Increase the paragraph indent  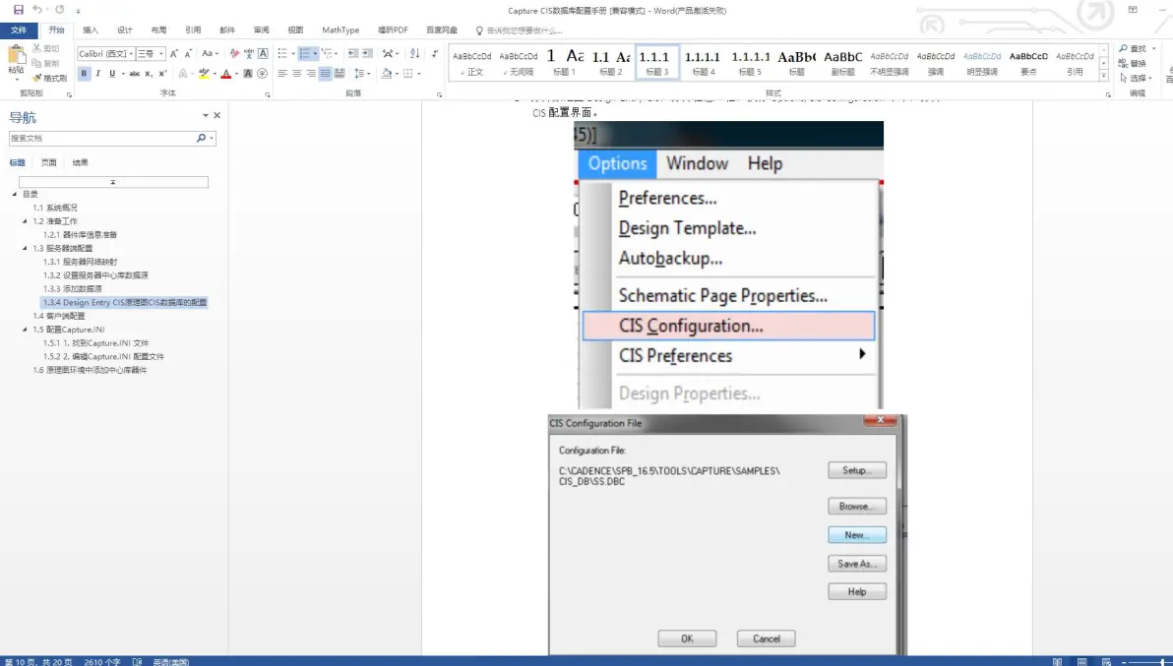tap(367, 54)
